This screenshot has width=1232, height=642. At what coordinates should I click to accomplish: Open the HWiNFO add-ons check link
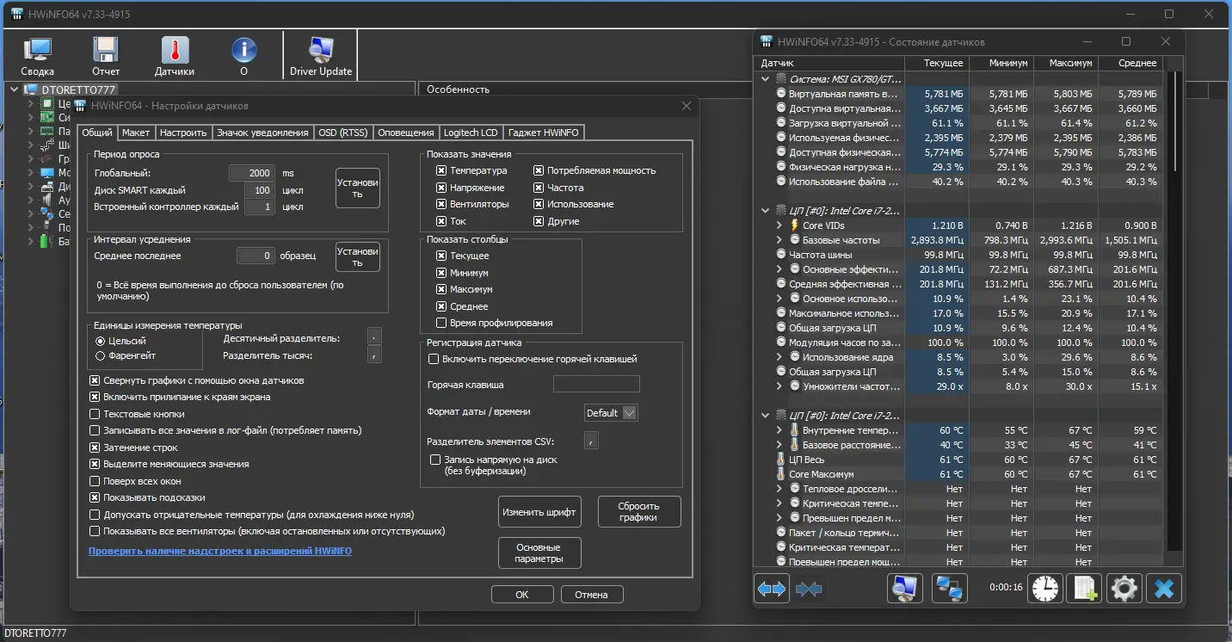tap(220, 551)
